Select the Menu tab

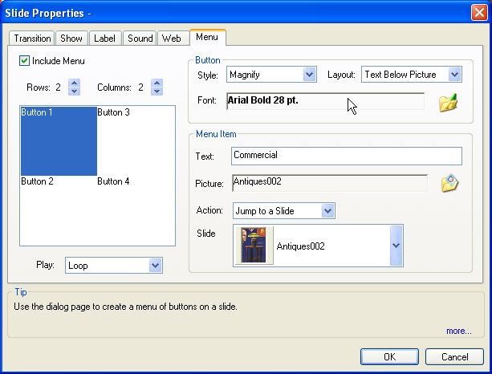click(207, 37)
